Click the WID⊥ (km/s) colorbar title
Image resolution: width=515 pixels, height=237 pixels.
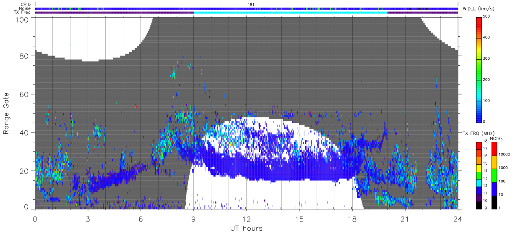478,8
